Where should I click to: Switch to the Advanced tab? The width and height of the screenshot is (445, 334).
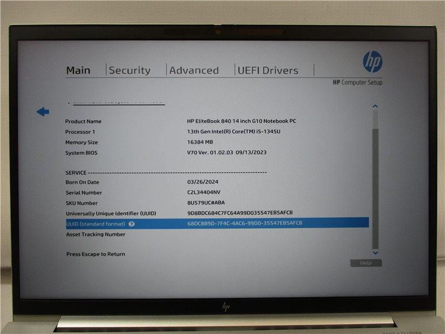[x=194, y=70]
